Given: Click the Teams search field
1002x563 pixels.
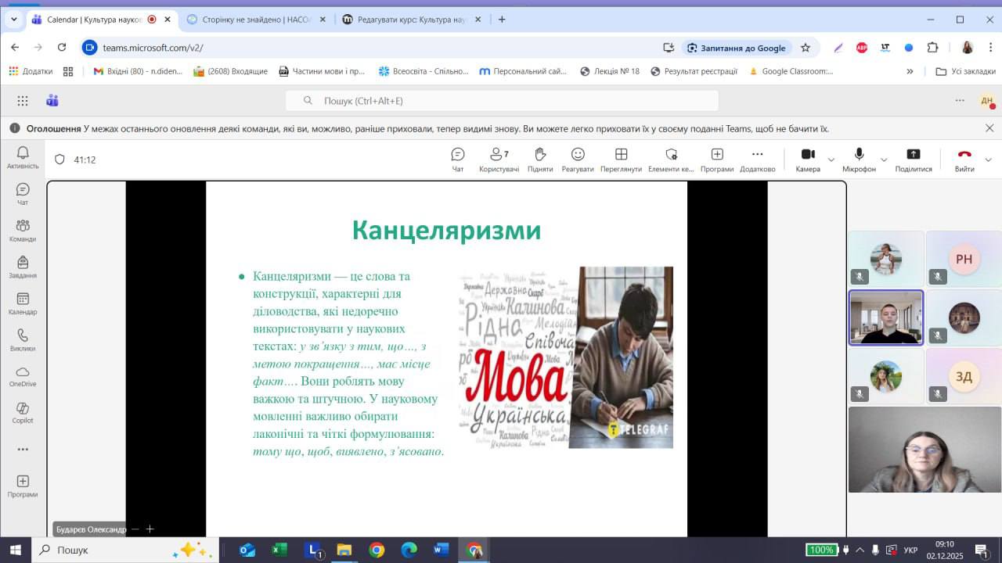Looking at the screenshot, I should [x=501, y=101].
